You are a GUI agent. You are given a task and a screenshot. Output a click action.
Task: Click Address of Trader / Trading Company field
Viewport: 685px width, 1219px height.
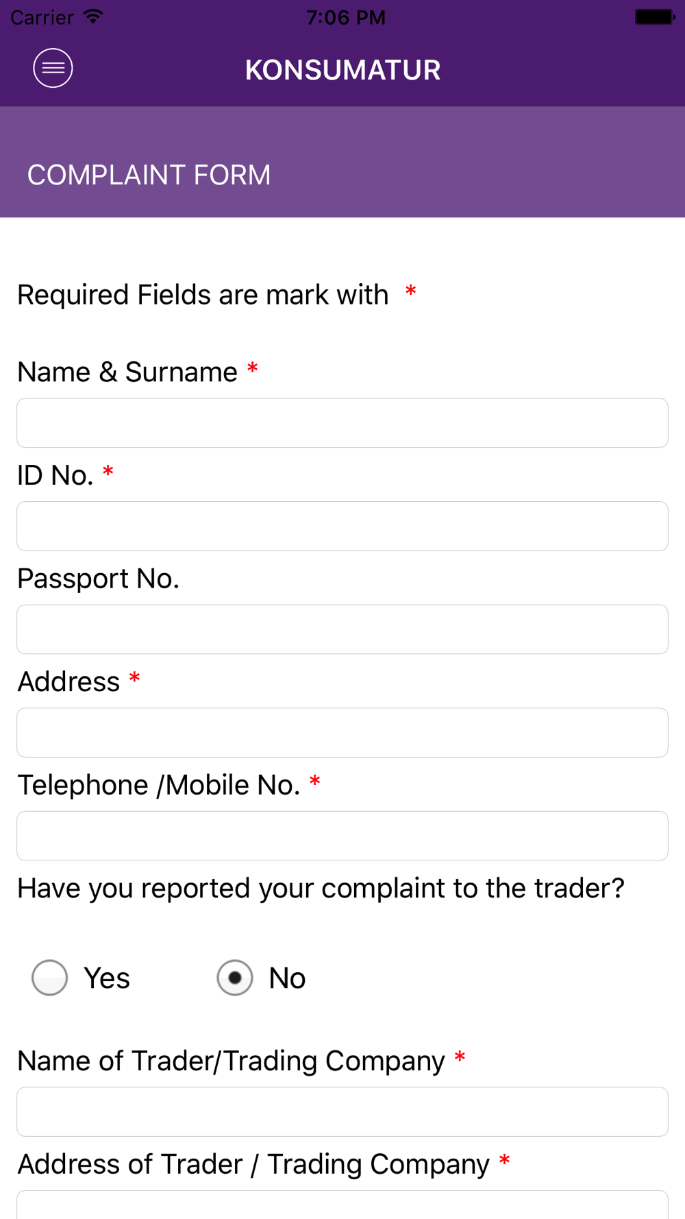[x=342, y=1206]
